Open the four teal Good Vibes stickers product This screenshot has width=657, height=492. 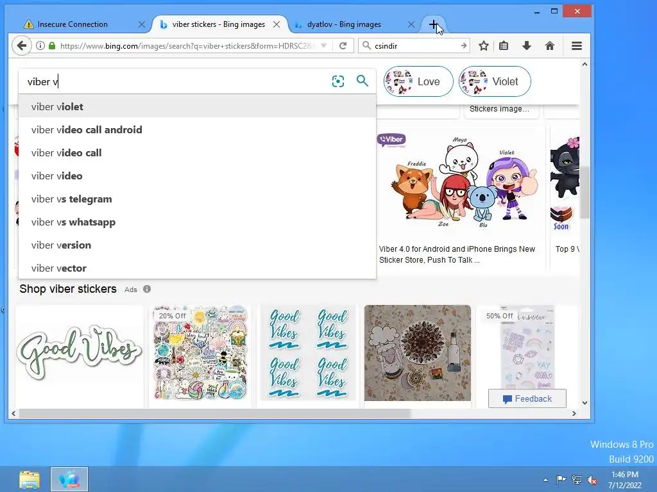tap(308, 354)
